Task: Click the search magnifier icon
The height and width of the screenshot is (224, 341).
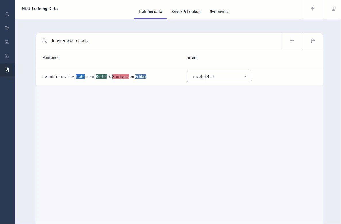Action: tap(45, 40)
